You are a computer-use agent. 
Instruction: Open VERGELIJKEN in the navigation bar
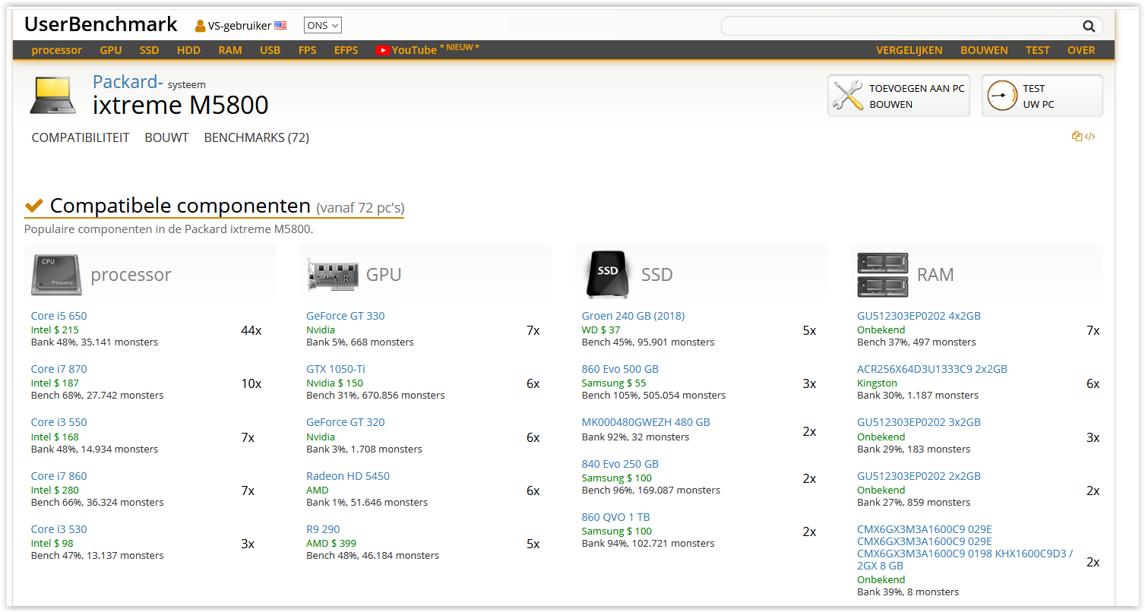pyautogui.click(x=909, y=50)
